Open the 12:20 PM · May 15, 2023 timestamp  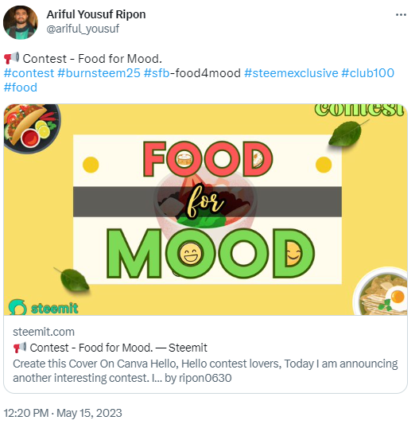tap(63, 413)
